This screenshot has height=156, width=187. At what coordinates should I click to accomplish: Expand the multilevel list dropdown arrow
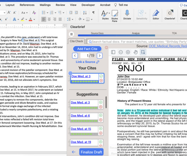coord(64,13)
